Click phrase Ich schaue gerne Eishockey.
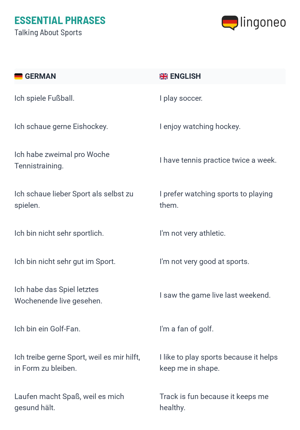 pos(61,127)
